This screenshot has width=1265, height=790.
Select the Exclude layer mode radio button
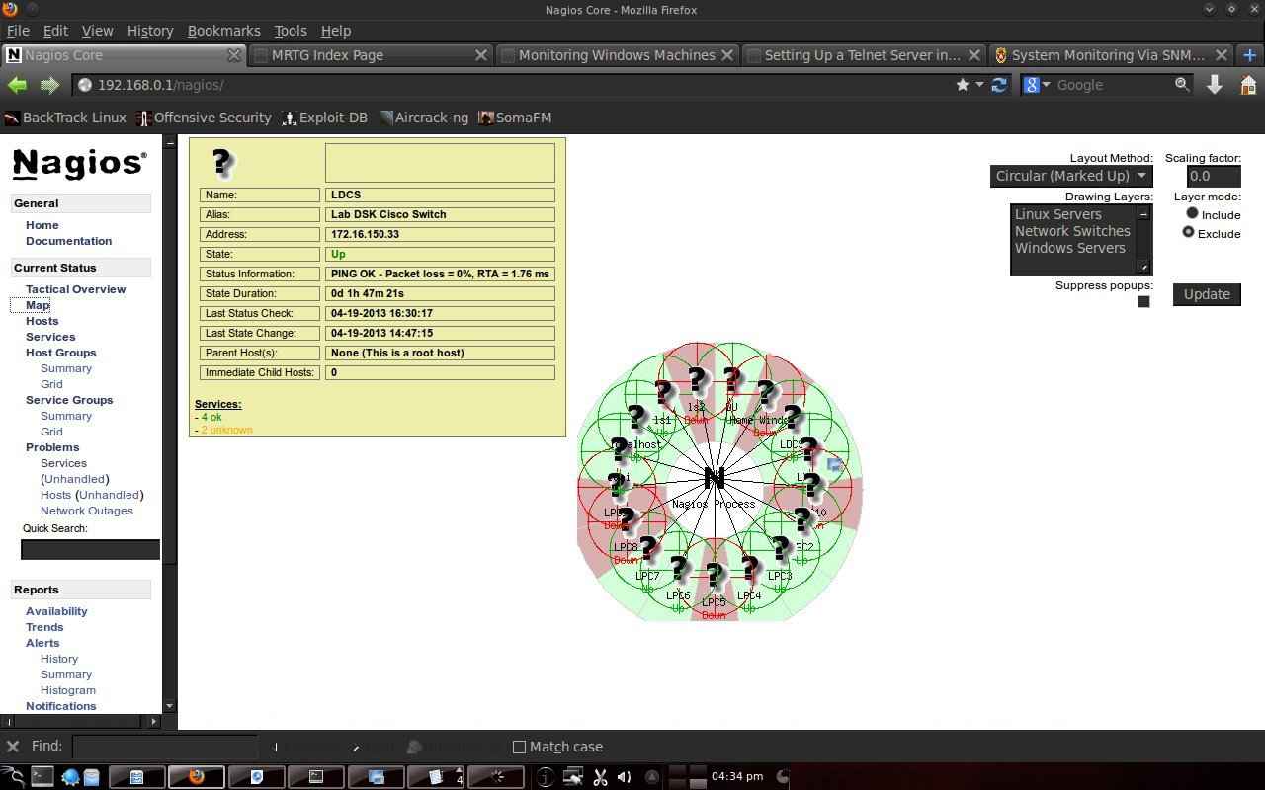click(1189, 232)
